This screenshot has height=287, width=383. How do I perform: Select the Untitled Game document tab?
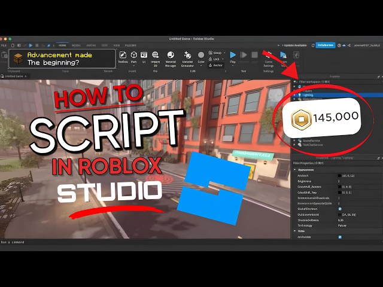pyautogui.click(x=14, y=76)
